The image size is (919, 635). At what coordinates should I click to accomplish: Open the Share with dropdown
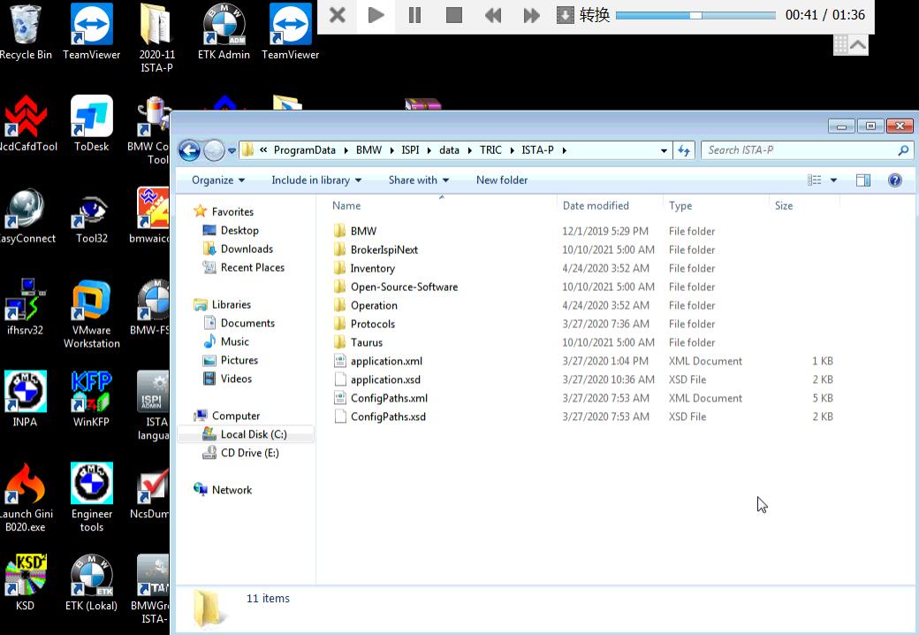(419, 180)
